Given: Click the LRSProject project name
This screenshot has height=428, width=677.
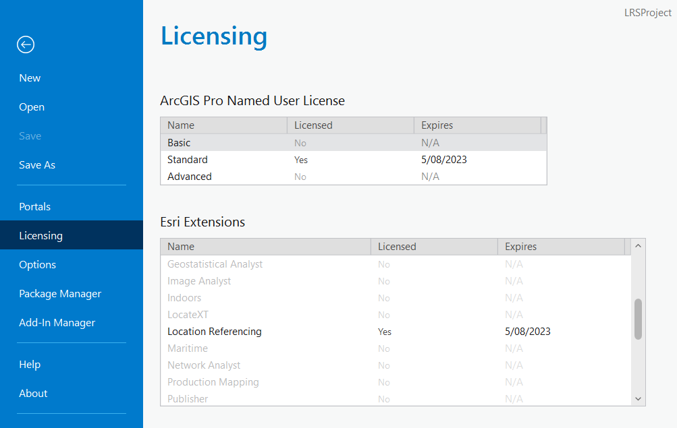Looking at the screenshot, I should click(x=647, y=12).
